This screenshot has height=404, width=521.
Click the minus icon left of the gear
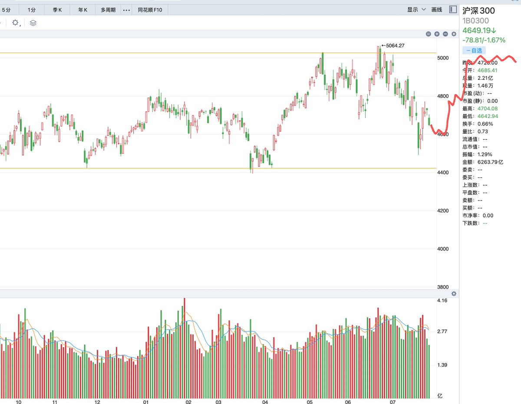coord(445,34)
